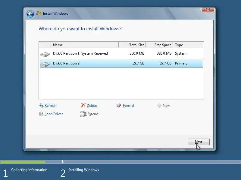Click the Installing Windows step label
The width and height of the screenshot is (241, 180).
pos(84,170)
